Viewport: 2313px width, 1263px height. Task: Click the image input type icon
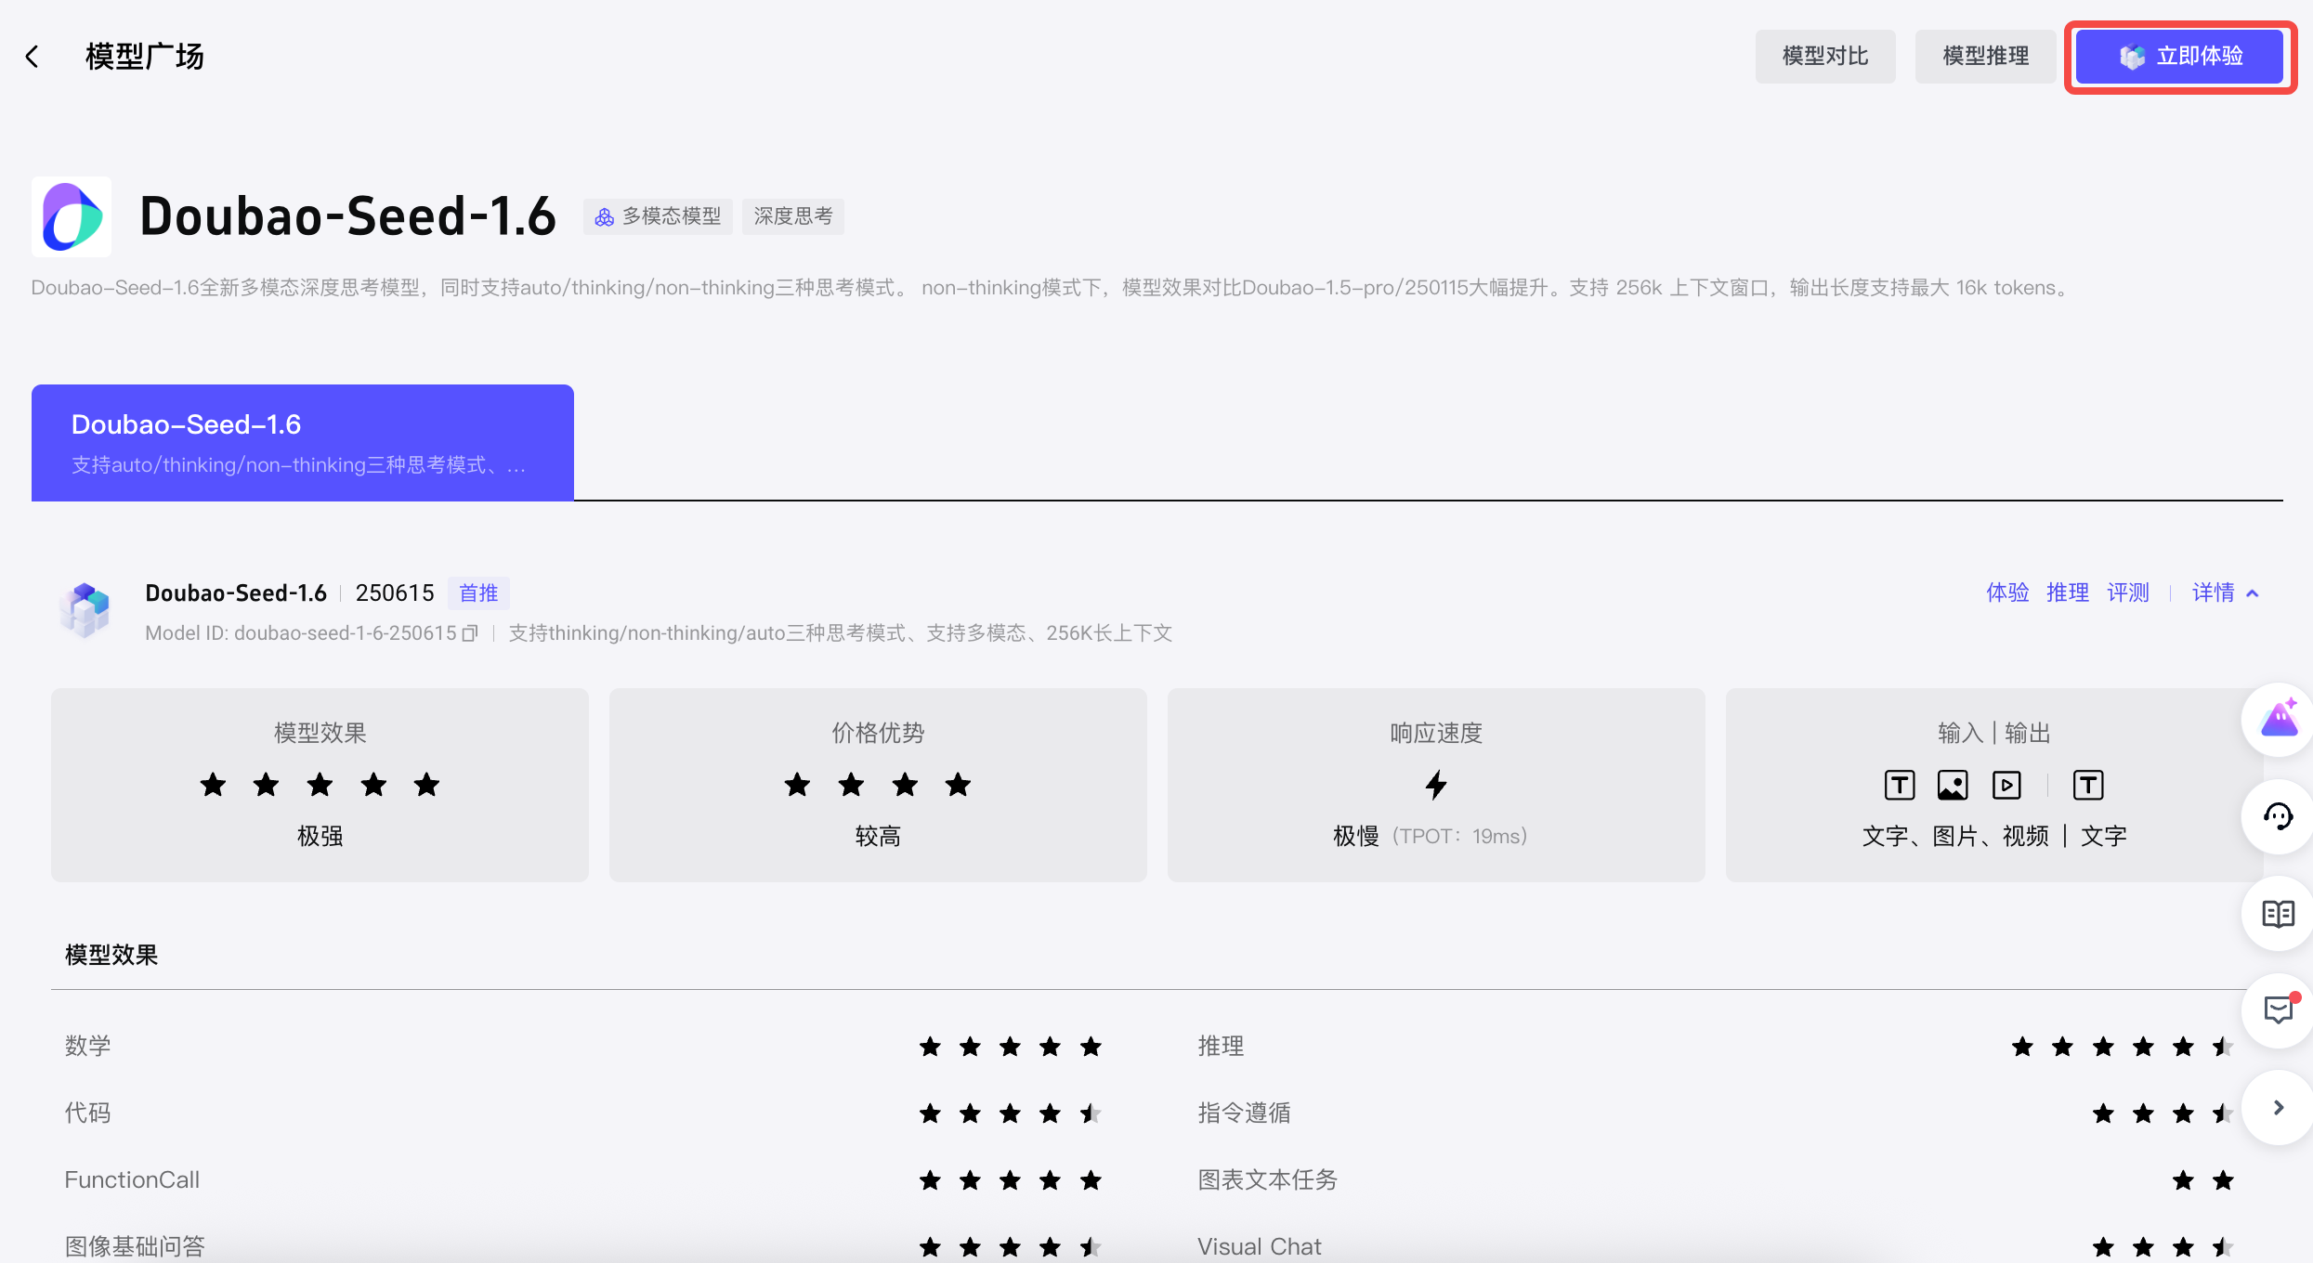tap(1953, 786)
